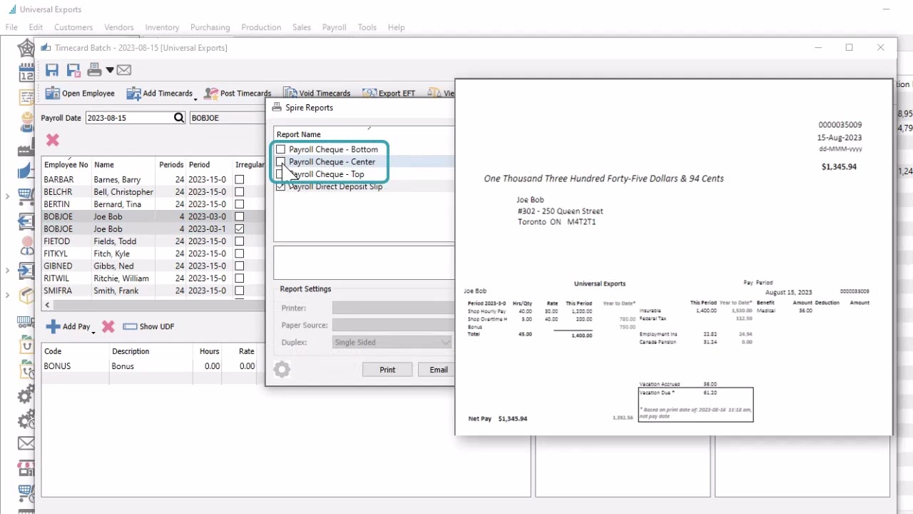
Task: Open the Tools menu
Action: click(367, 27)
